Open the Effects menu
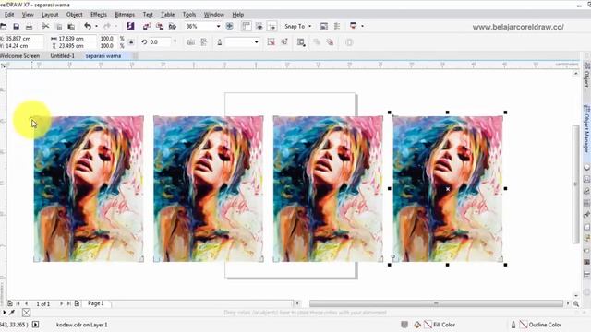591x332 pixels. [99, 15]
